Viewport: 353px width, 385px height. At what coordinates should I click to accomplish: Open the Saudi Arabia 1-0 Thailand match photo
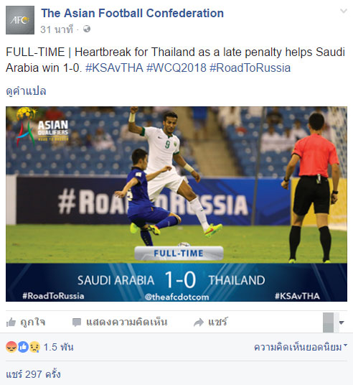176,204
